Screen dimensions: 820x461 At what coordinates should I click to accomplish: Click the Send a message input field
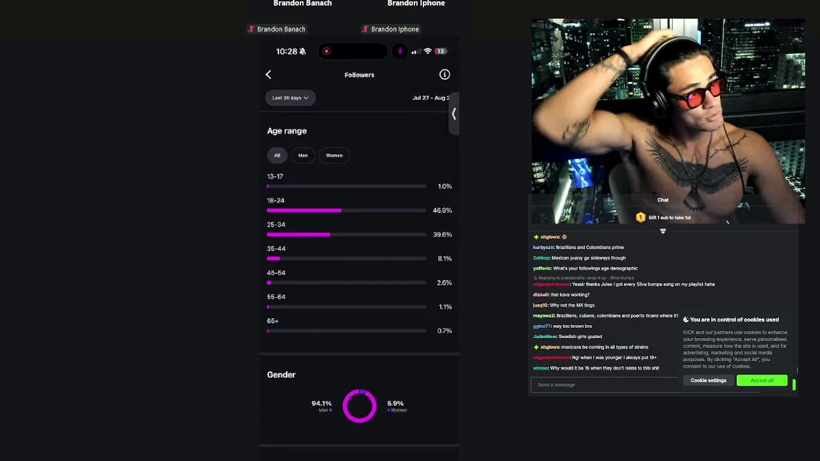(604, 385)
